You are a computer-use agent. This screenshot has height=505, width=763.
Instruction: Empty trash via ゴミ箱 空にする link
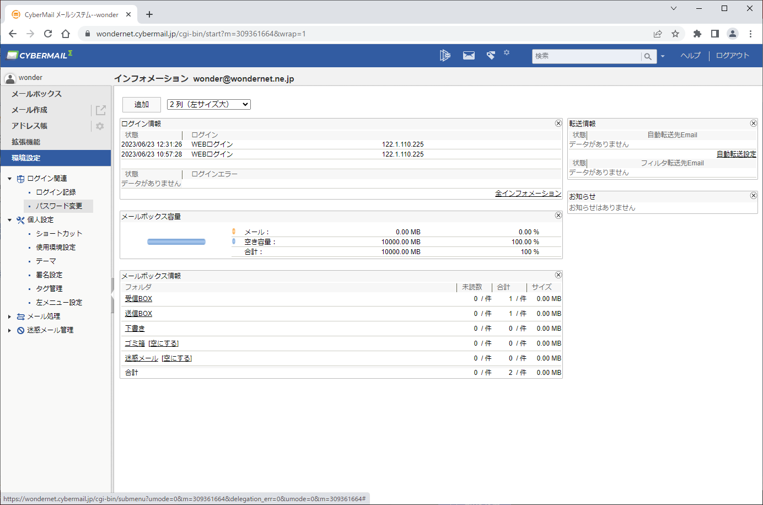point(164,343)
